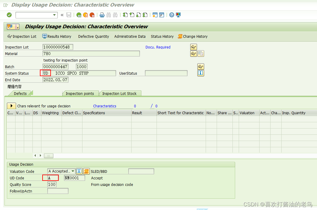Click the floppy disk Save icon

coord(69,15)
